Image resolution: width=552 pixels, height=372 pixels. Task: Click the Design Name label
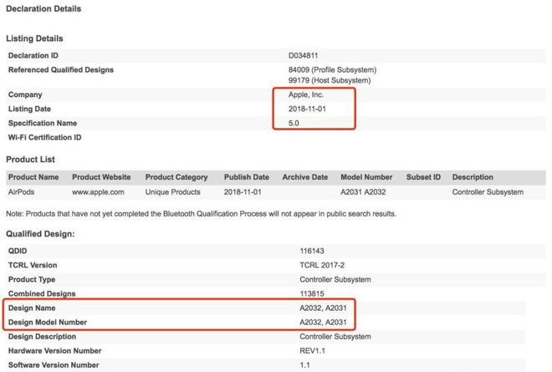(x=32, y=308)
